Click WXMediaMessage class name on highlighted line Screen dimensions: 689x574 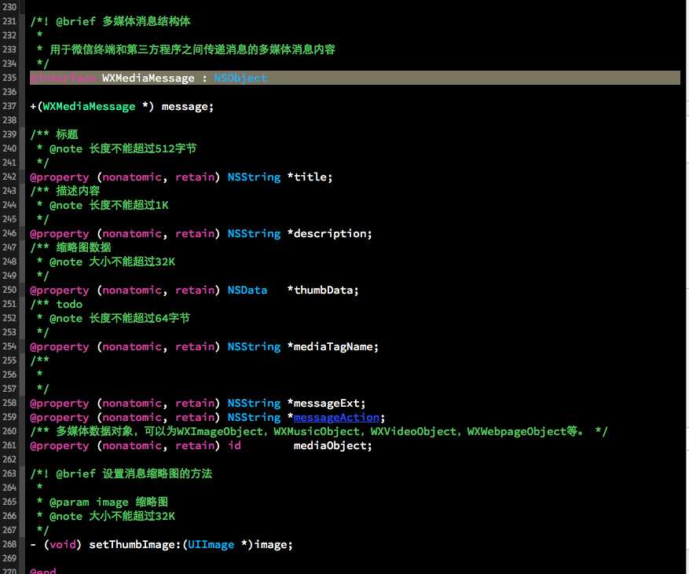tap(148, 79)
